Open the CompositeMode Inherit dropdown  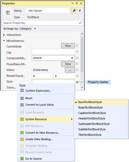(x=53, y=58)
